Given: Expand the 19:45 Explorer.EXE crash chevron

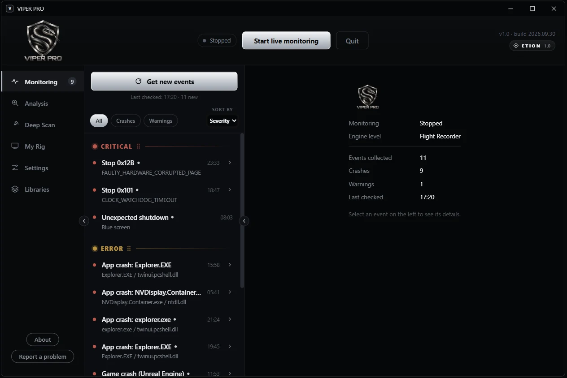Looking at the screenshot, I should (x=230, y=347).
